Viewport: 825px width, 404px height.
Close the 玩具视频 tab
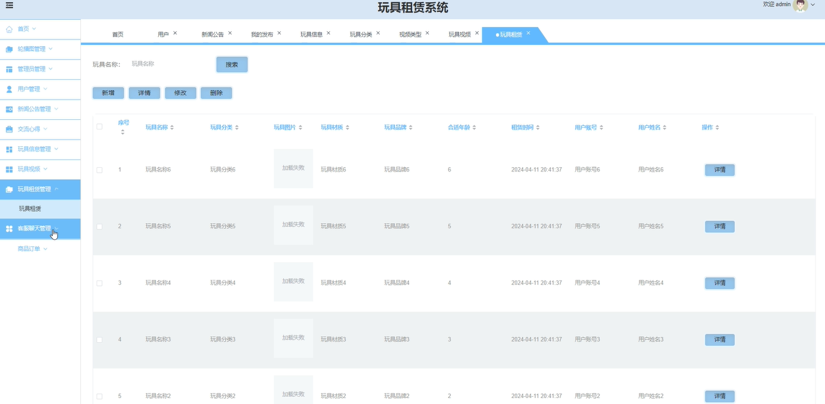tap(477, 33)
